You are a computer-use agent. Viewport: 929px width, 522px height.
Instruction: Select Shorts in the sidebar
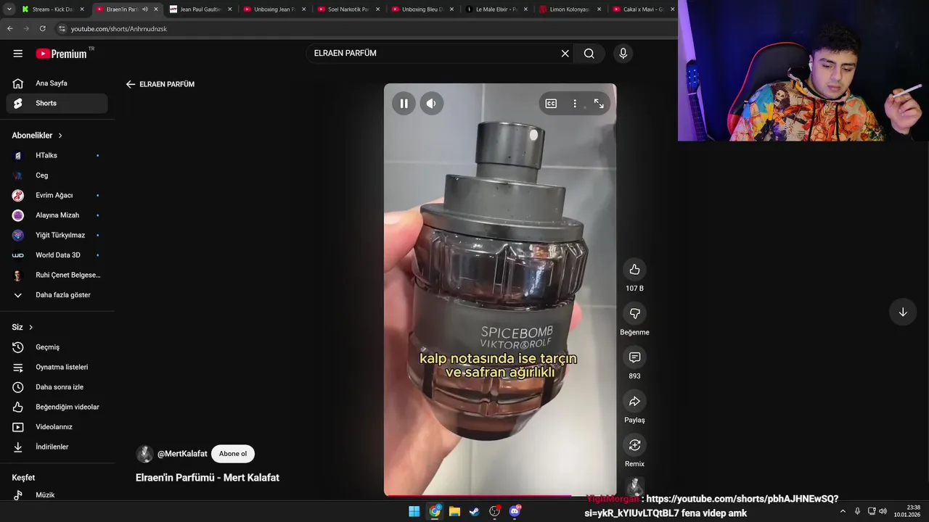point(57,104)
